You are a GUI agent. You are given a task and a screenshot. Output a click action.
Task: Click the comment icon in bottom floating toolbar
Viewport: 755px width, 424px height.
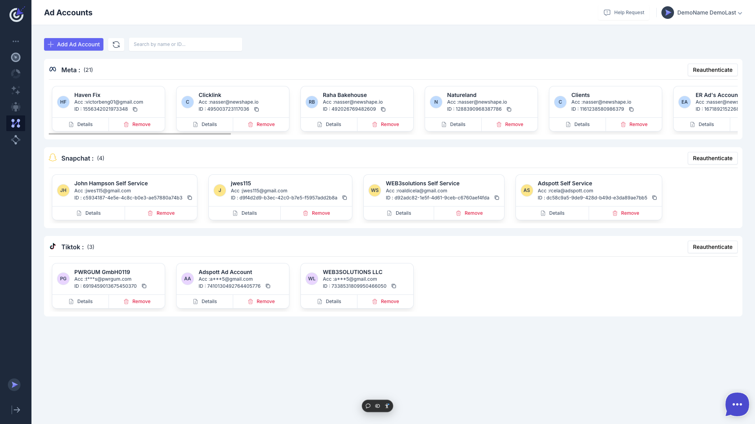[x=368, y=406]
